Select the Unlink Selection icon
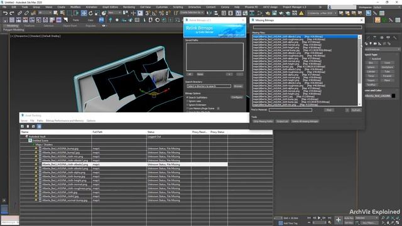The width and height of the screenshot is (402, 226). point(26,13)
